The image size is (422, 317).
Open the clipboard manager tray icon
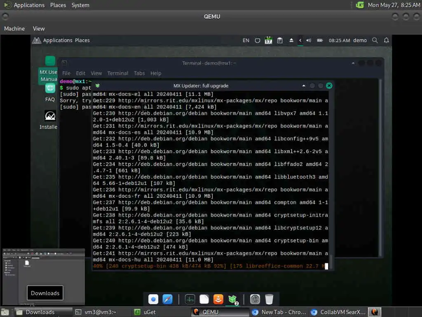tap(280, 40)
